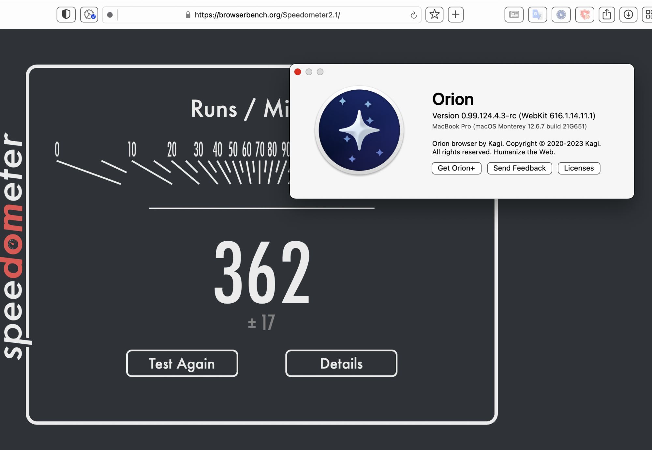
Task: Click the Get Orion+ button
Action: pos(456,168)
